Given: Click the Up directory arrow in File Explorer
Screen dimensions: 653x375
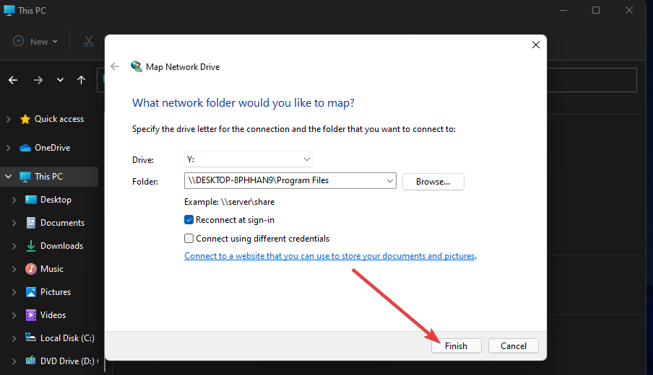Looking at the screenshot, I should point(81,80).
